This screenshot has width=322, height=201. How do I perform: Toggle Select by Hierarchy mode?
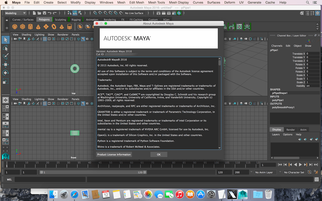coord(69,13)
